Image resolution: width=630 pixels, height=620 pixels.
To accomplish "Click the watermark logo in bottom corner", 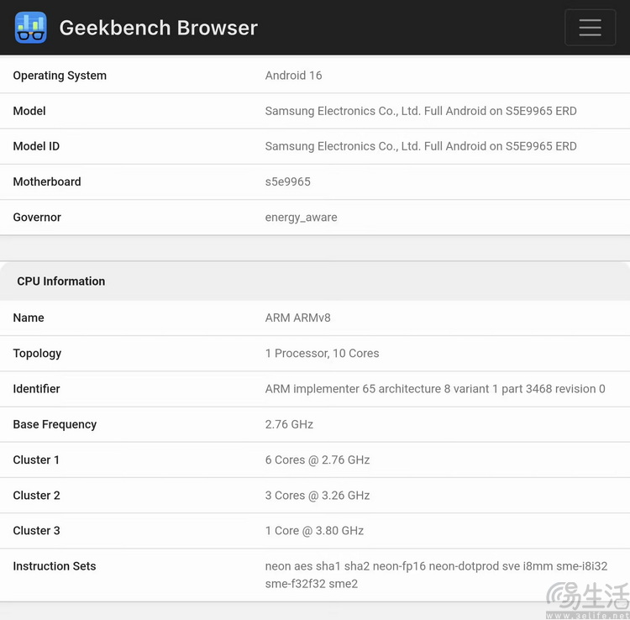I will coord(587,598).
